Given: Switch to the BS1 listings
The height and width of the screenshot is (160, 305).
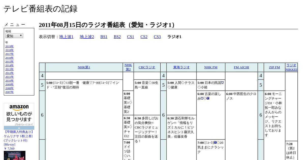Looking at the screenshot, I should tap(104, 37).
